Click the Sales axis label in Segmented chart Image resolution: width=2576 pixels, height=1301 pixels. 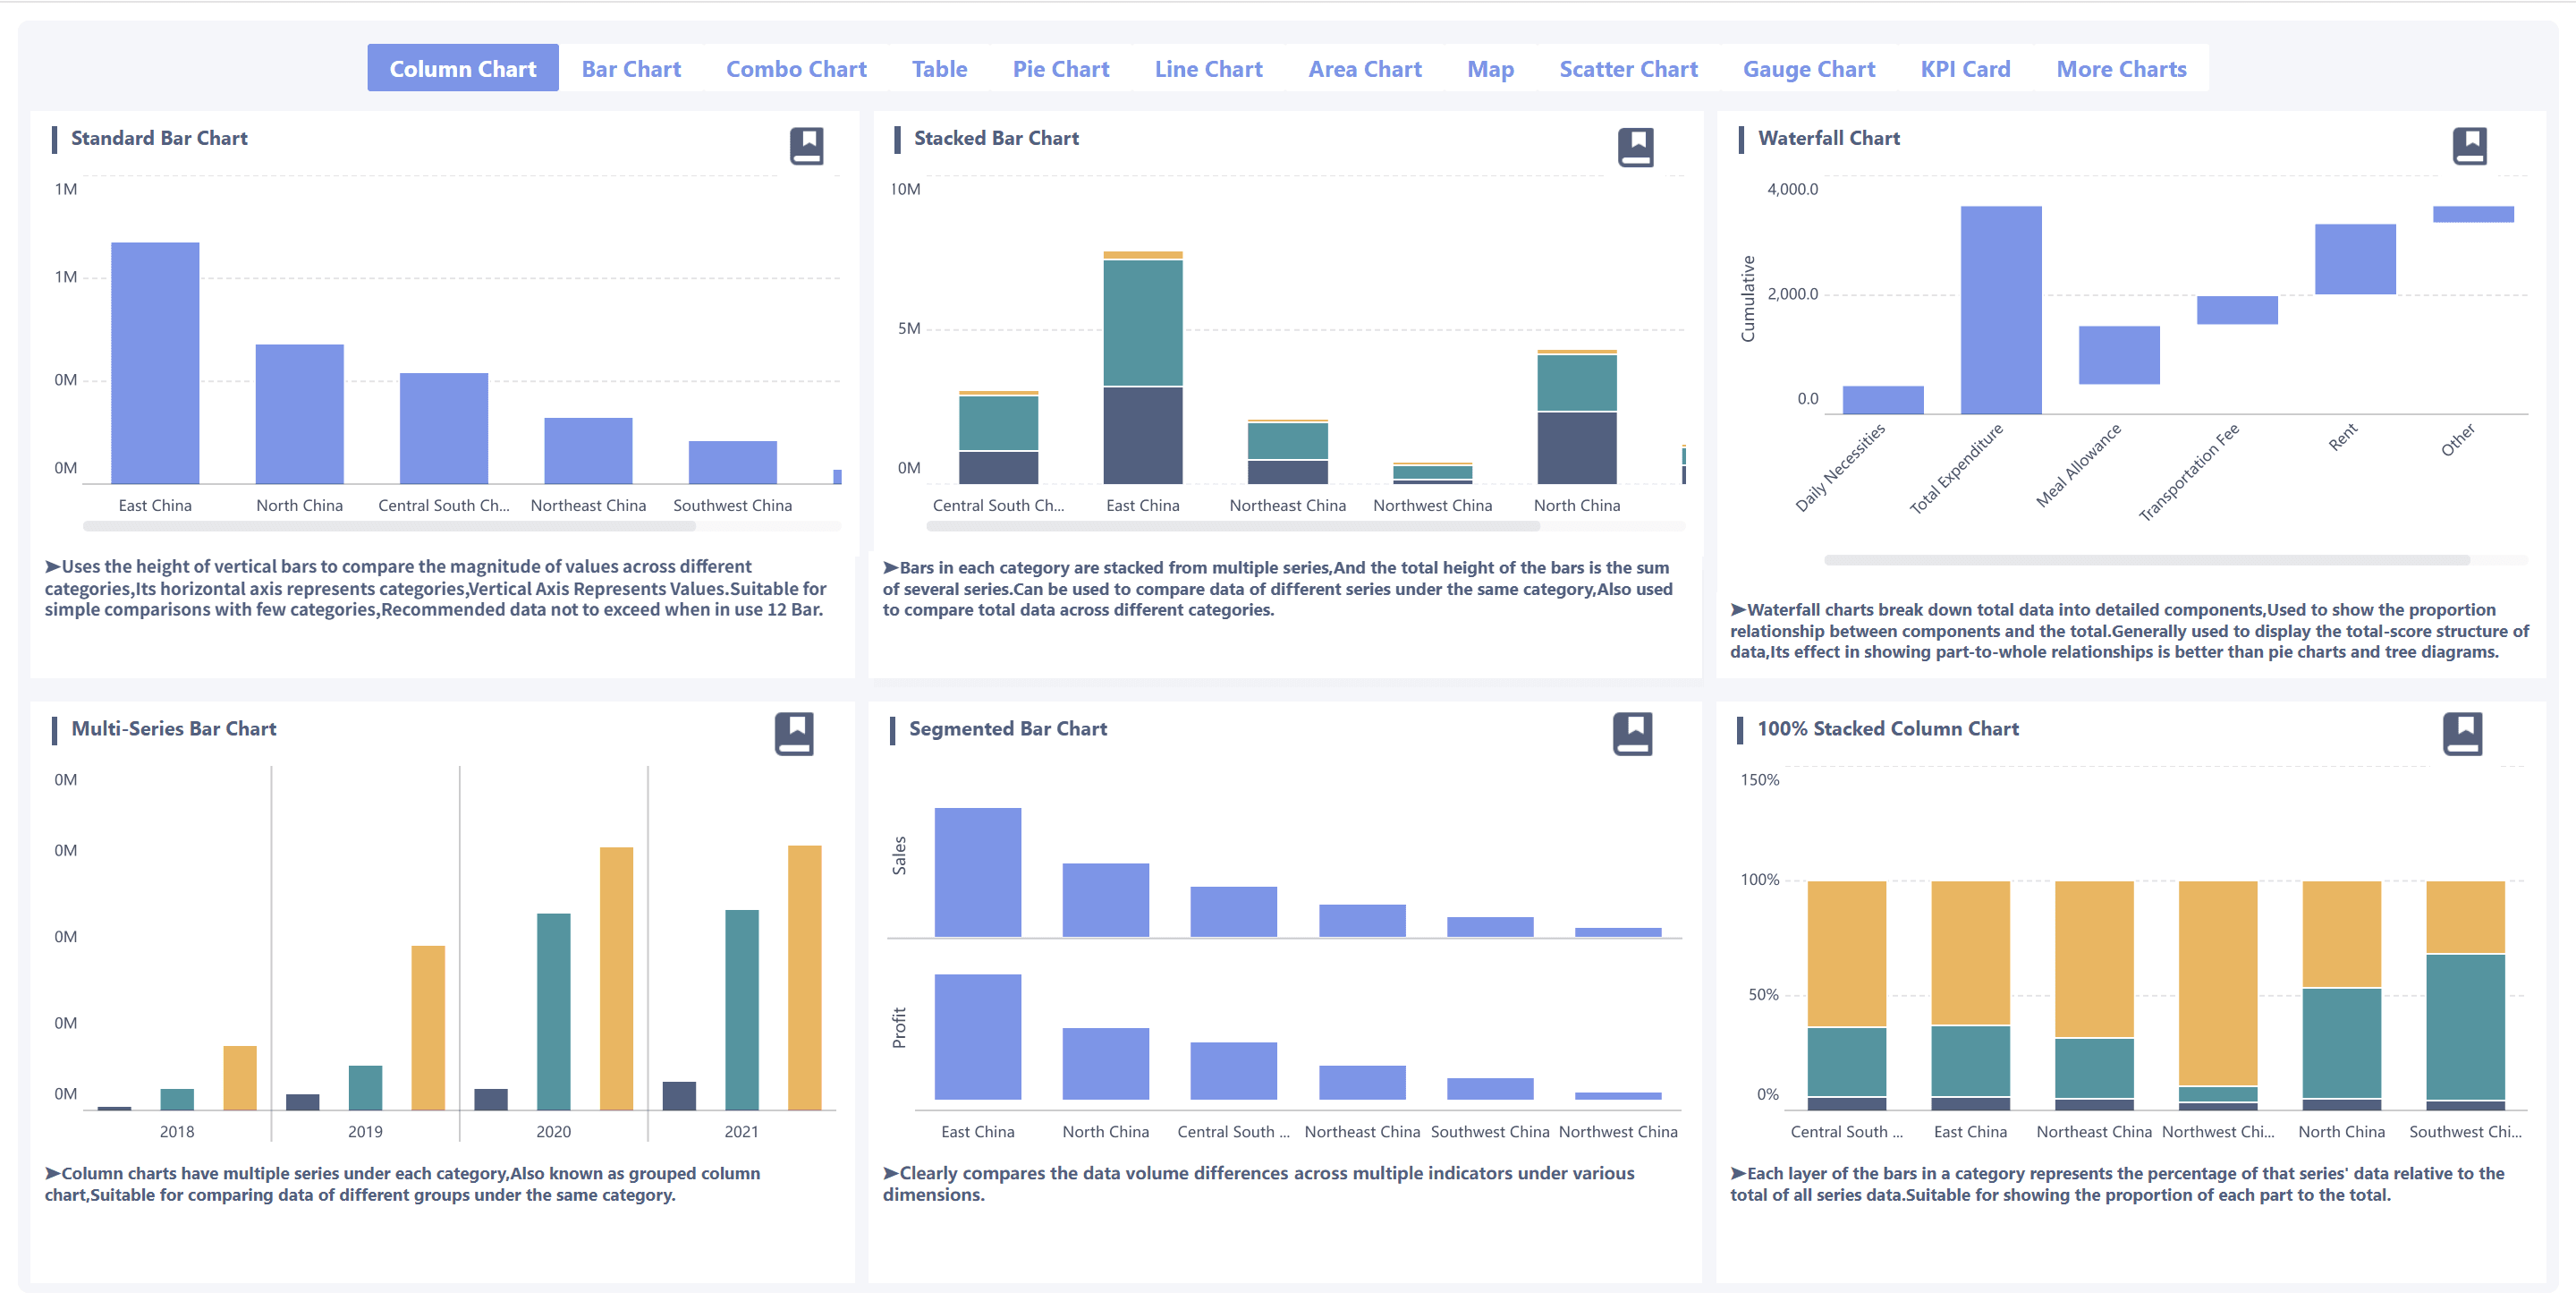pos(899,856)
